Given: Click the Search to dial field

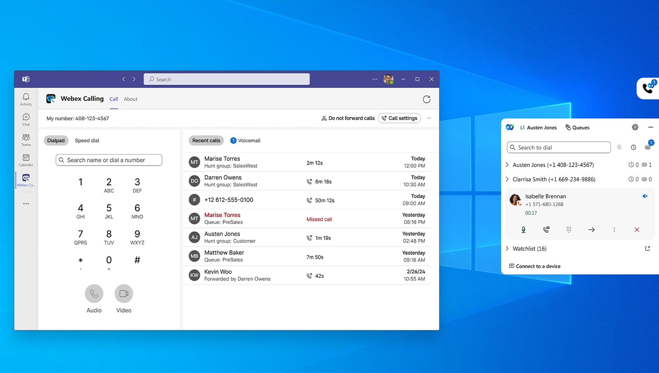Looking at the screenshot, I should coord(559,147).
